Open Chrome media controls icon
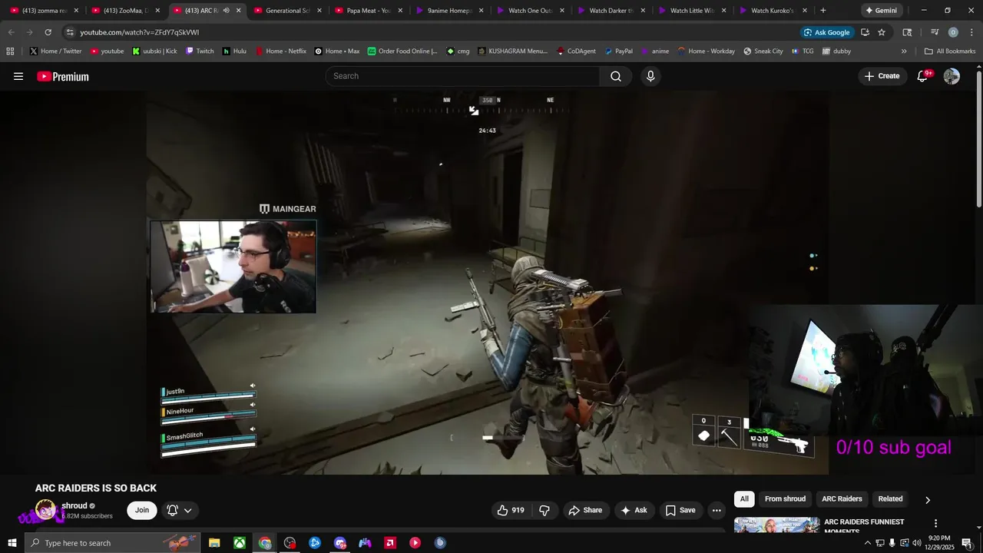The width and height of the screenshot is (983, 553). click(x=935, y=32)
